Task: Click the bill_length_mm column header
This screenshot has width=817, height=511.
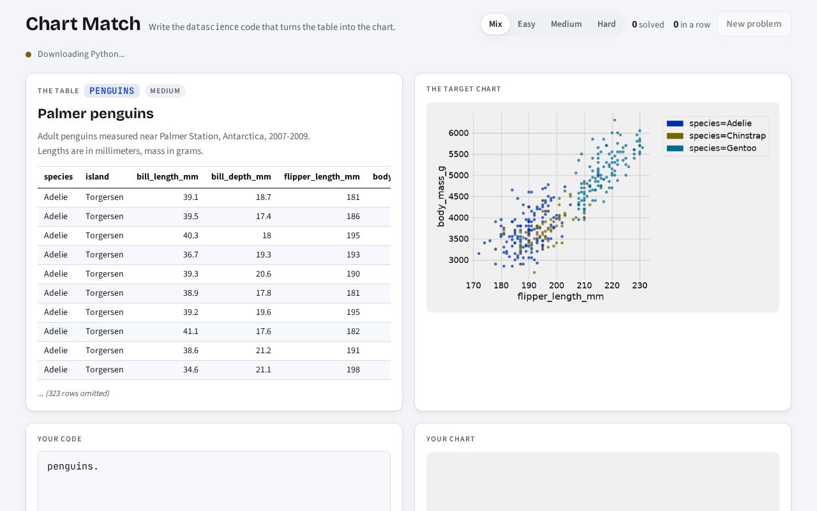Action: coord(167,177)
